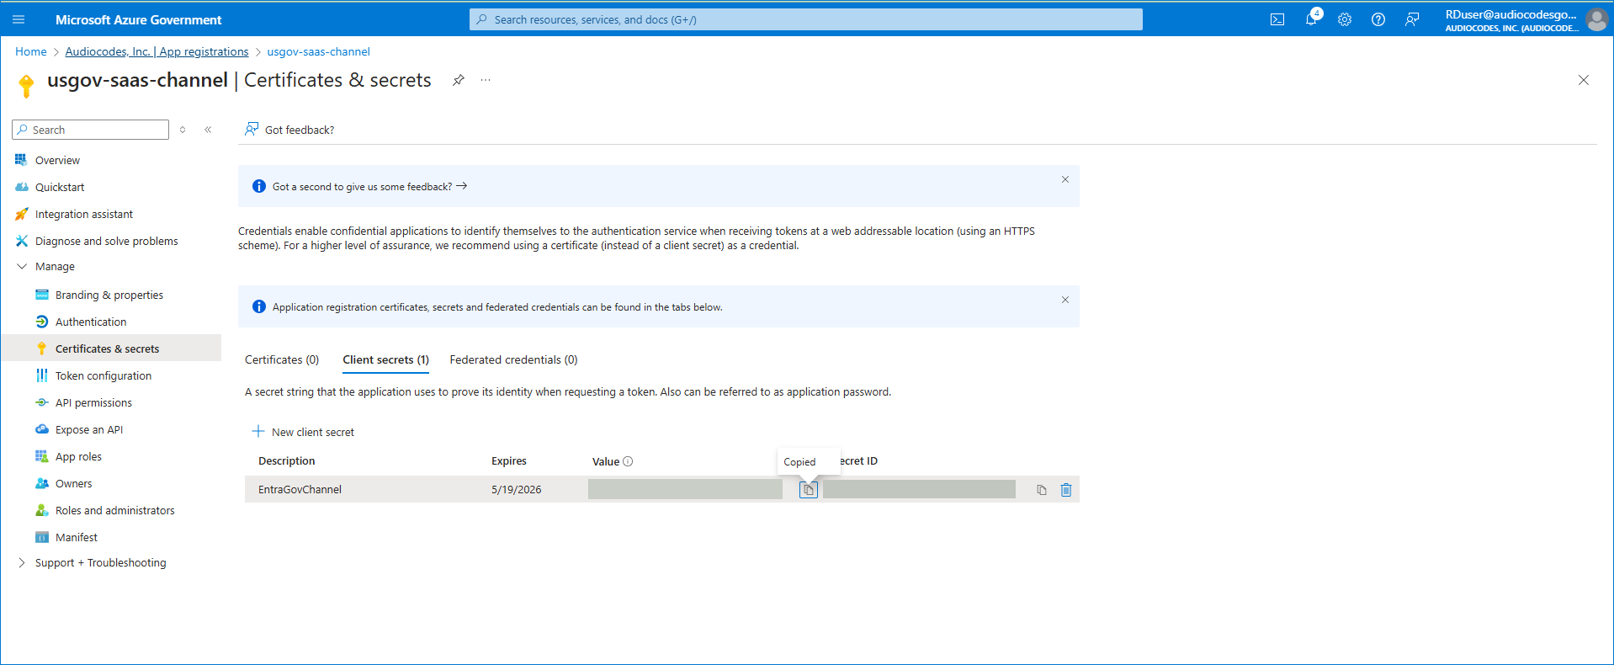Click the 5/19/2026 expiry date
This screenshot has width=1614, height=665.
517,489
